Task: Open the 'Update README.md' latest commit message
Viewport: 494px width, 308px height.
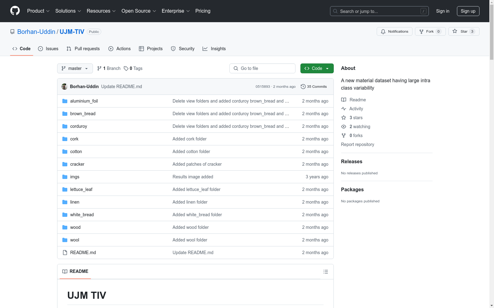Action: tap(122, 87)
